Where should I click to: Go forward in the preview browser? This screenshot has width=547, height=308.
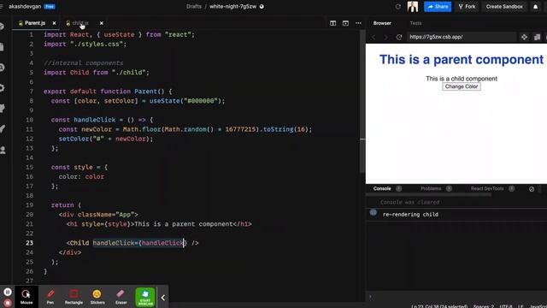coord(385,37)
